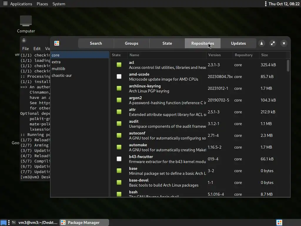Toggle the autoconf package state box

pyautogui.click(x=119, y=135)
